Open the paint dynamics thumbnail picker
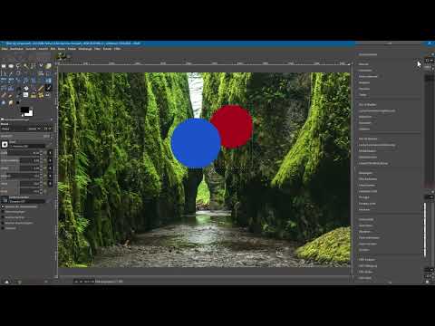Viewport: 435px width, 326px height. (x=5, y=199)
